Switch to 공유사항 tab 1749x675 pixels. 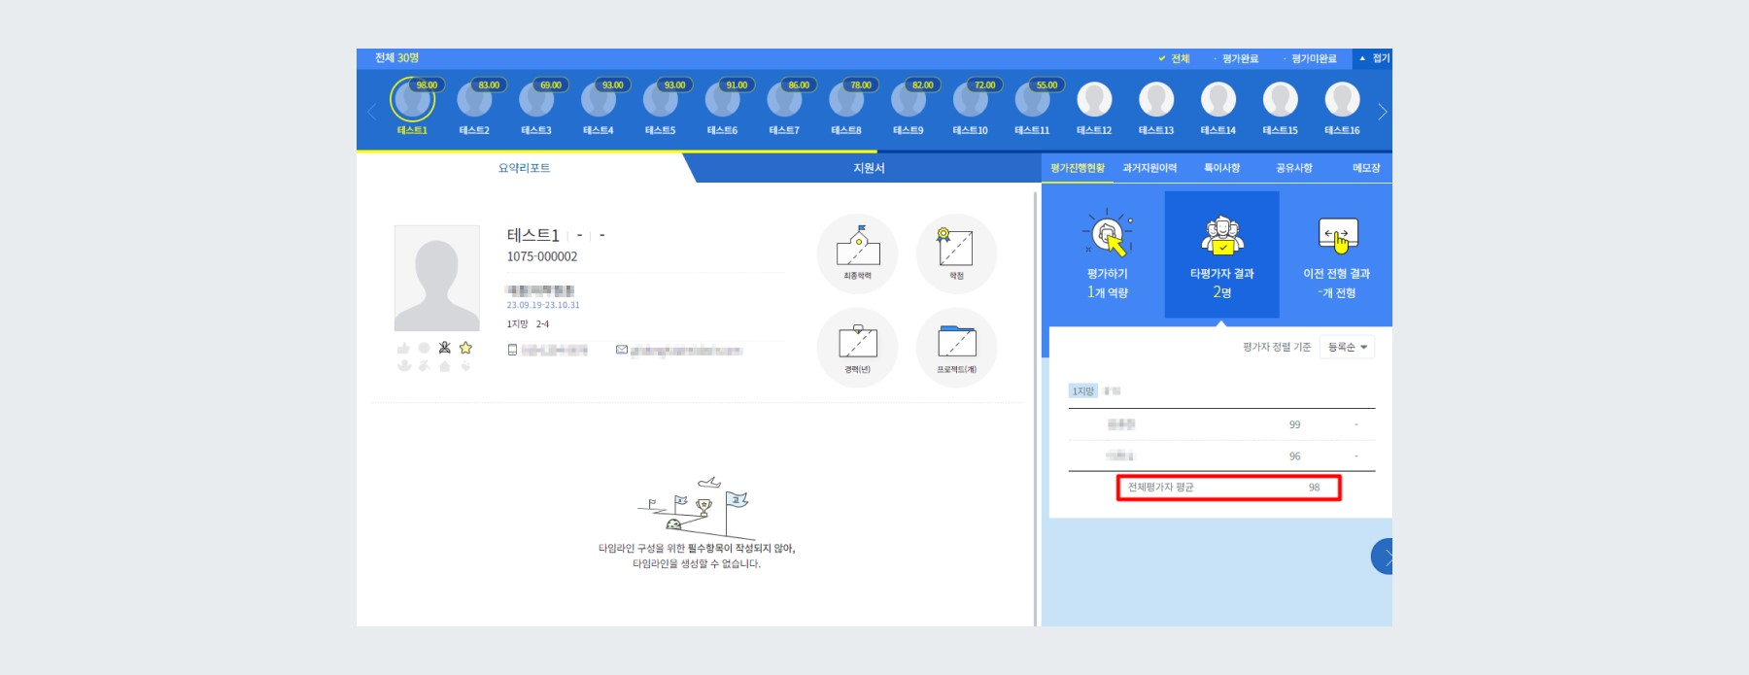click(x=1294, y=168)
